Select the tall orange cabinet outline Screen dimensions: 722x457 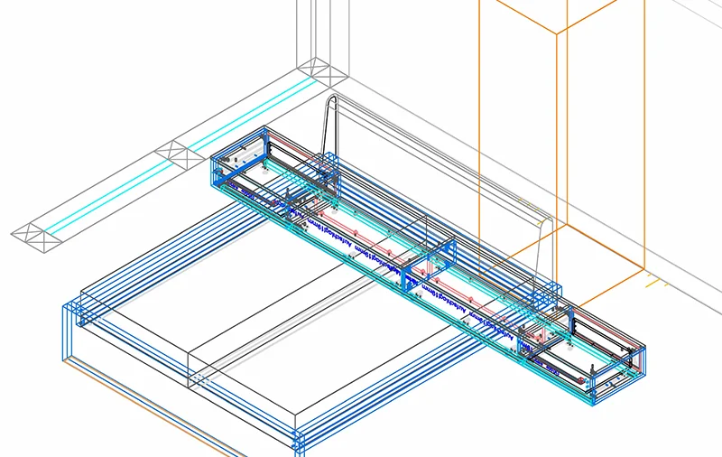tap(560, 135)
